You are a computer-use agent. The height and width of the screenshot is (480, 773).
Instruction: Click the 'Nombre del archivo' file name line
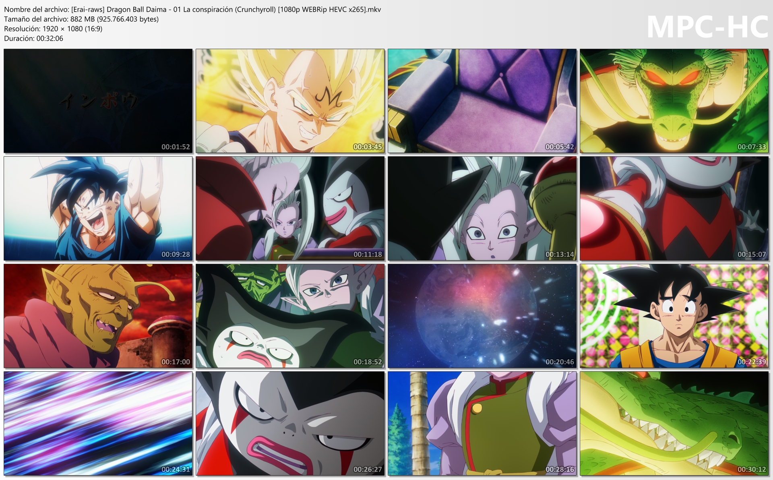click(x=192, y=9)
